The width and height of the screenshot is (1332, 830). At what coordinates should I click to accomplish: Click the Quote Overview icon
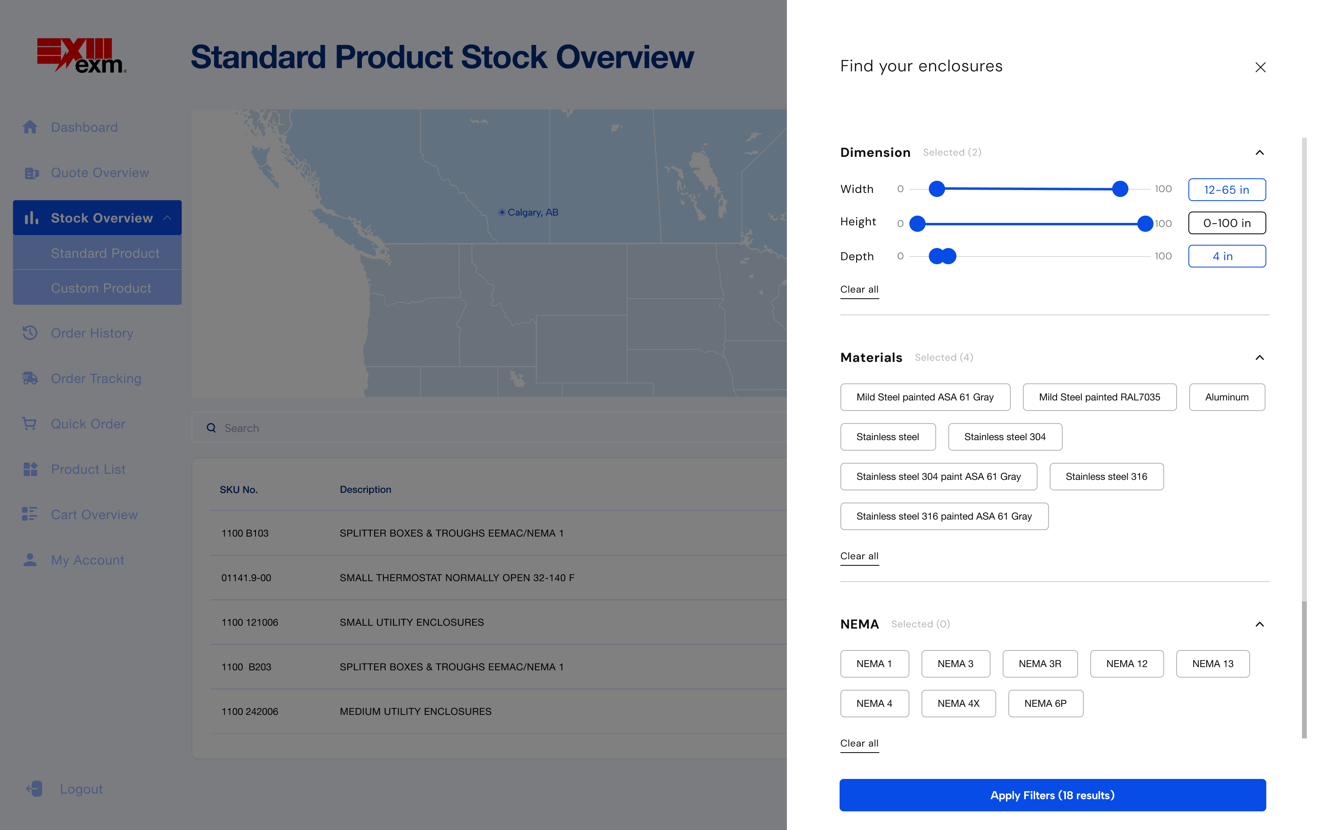31,173
